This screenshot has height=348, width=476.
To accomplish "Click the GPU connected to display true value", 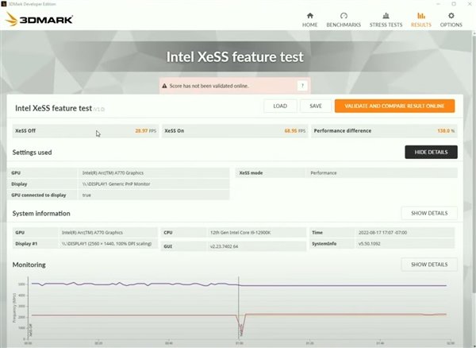I will point(86,195).
